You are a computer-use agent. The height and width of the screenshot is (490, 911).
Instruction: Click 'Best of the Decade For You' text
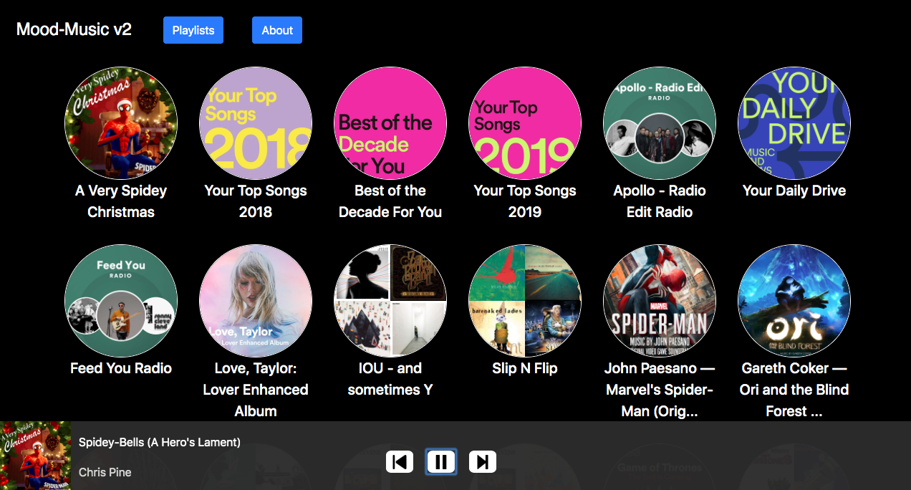click(390, 201)
